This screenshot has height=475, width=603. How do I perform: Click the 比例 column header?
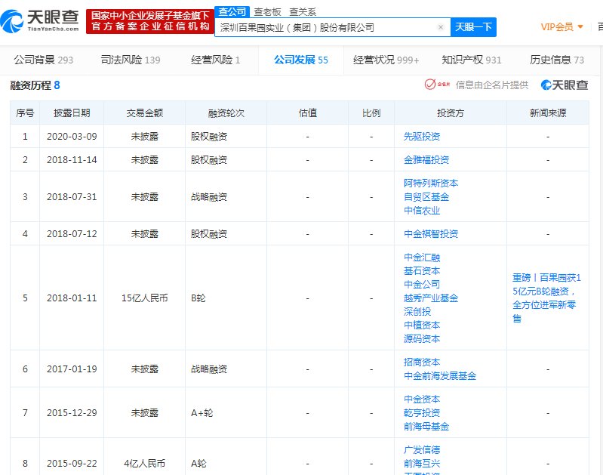[371, 113]
